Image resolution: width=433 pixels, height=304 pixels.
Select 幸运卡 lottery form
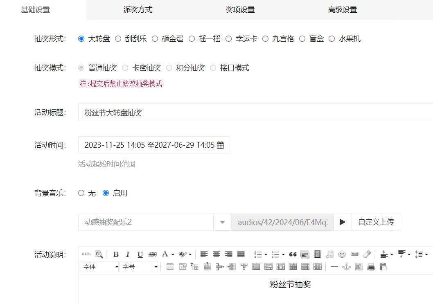(x=229, y=38)
